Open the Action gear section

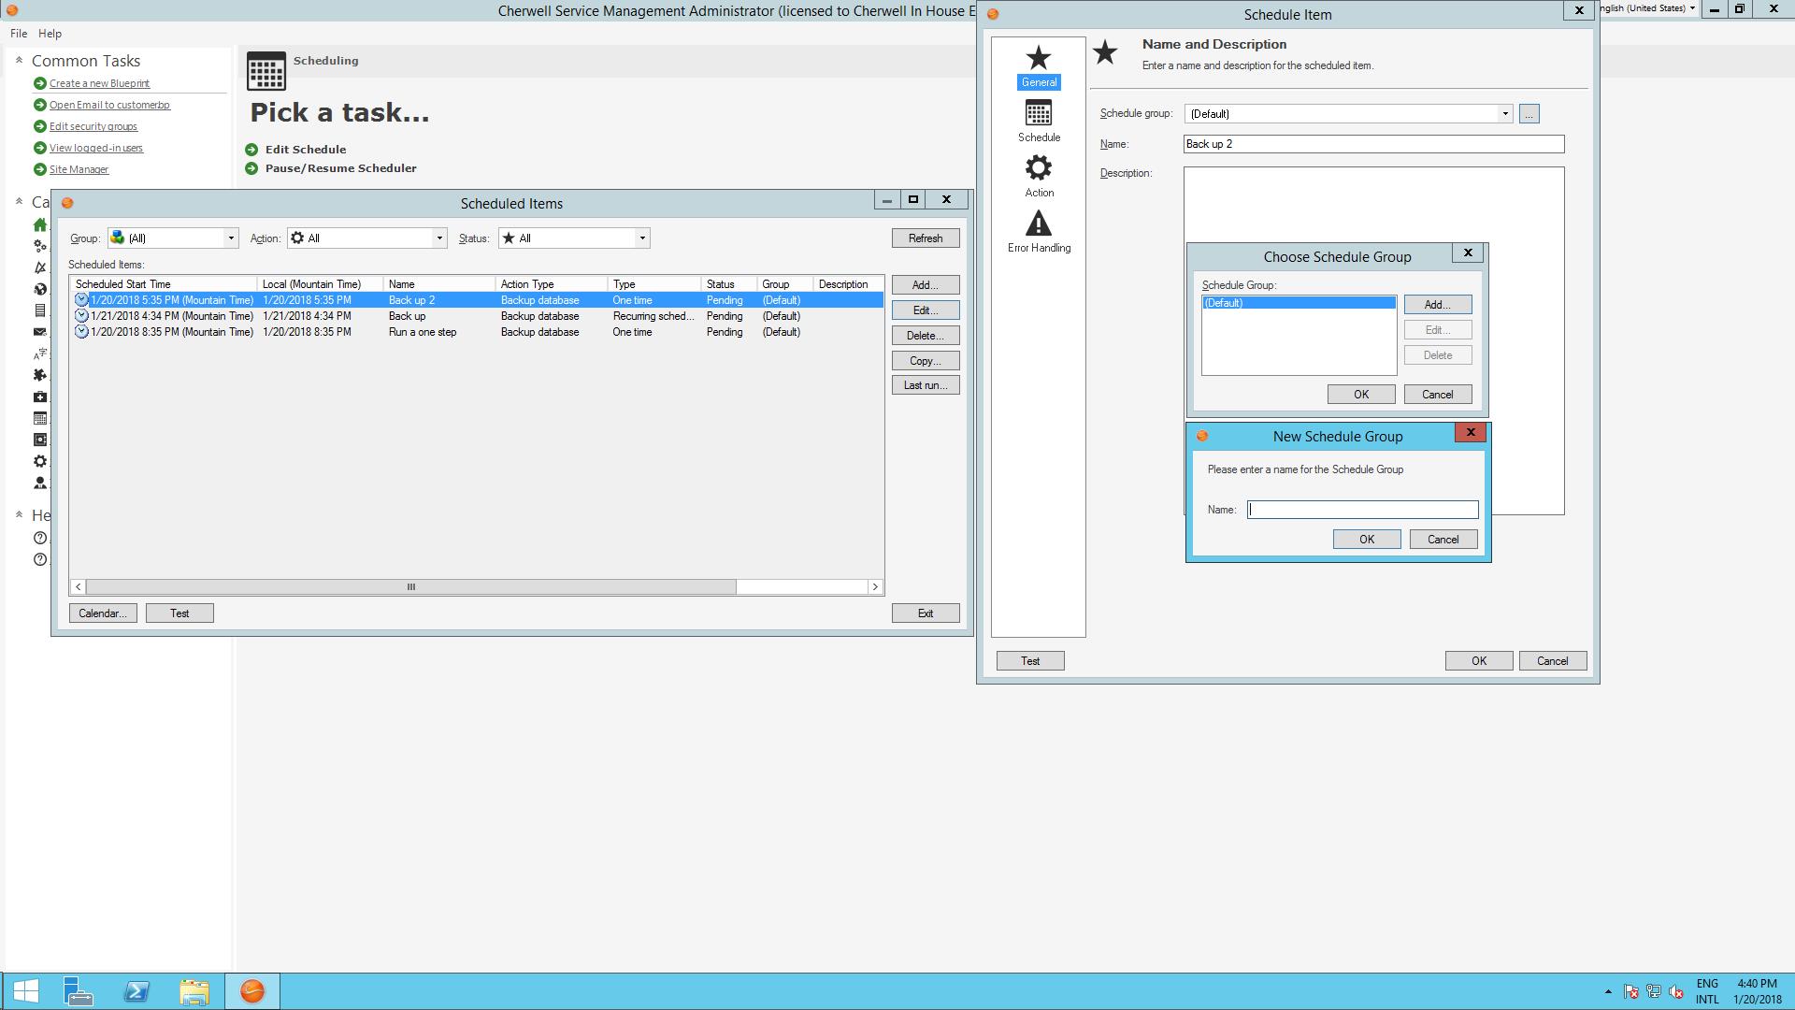tap(1038, 176)
